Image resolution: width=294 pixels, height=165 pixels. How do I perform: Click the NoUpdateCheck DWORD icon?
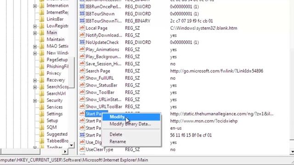point(82,42)
